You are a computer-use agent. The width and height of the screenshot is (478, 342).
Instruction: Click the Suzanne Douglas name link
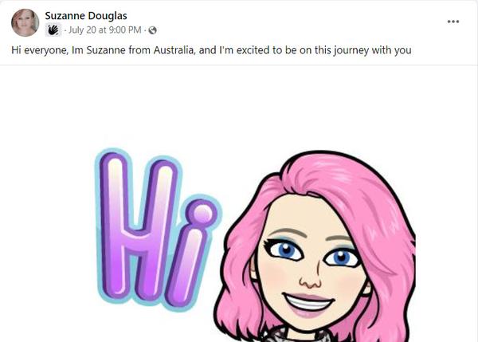point(86,16)
